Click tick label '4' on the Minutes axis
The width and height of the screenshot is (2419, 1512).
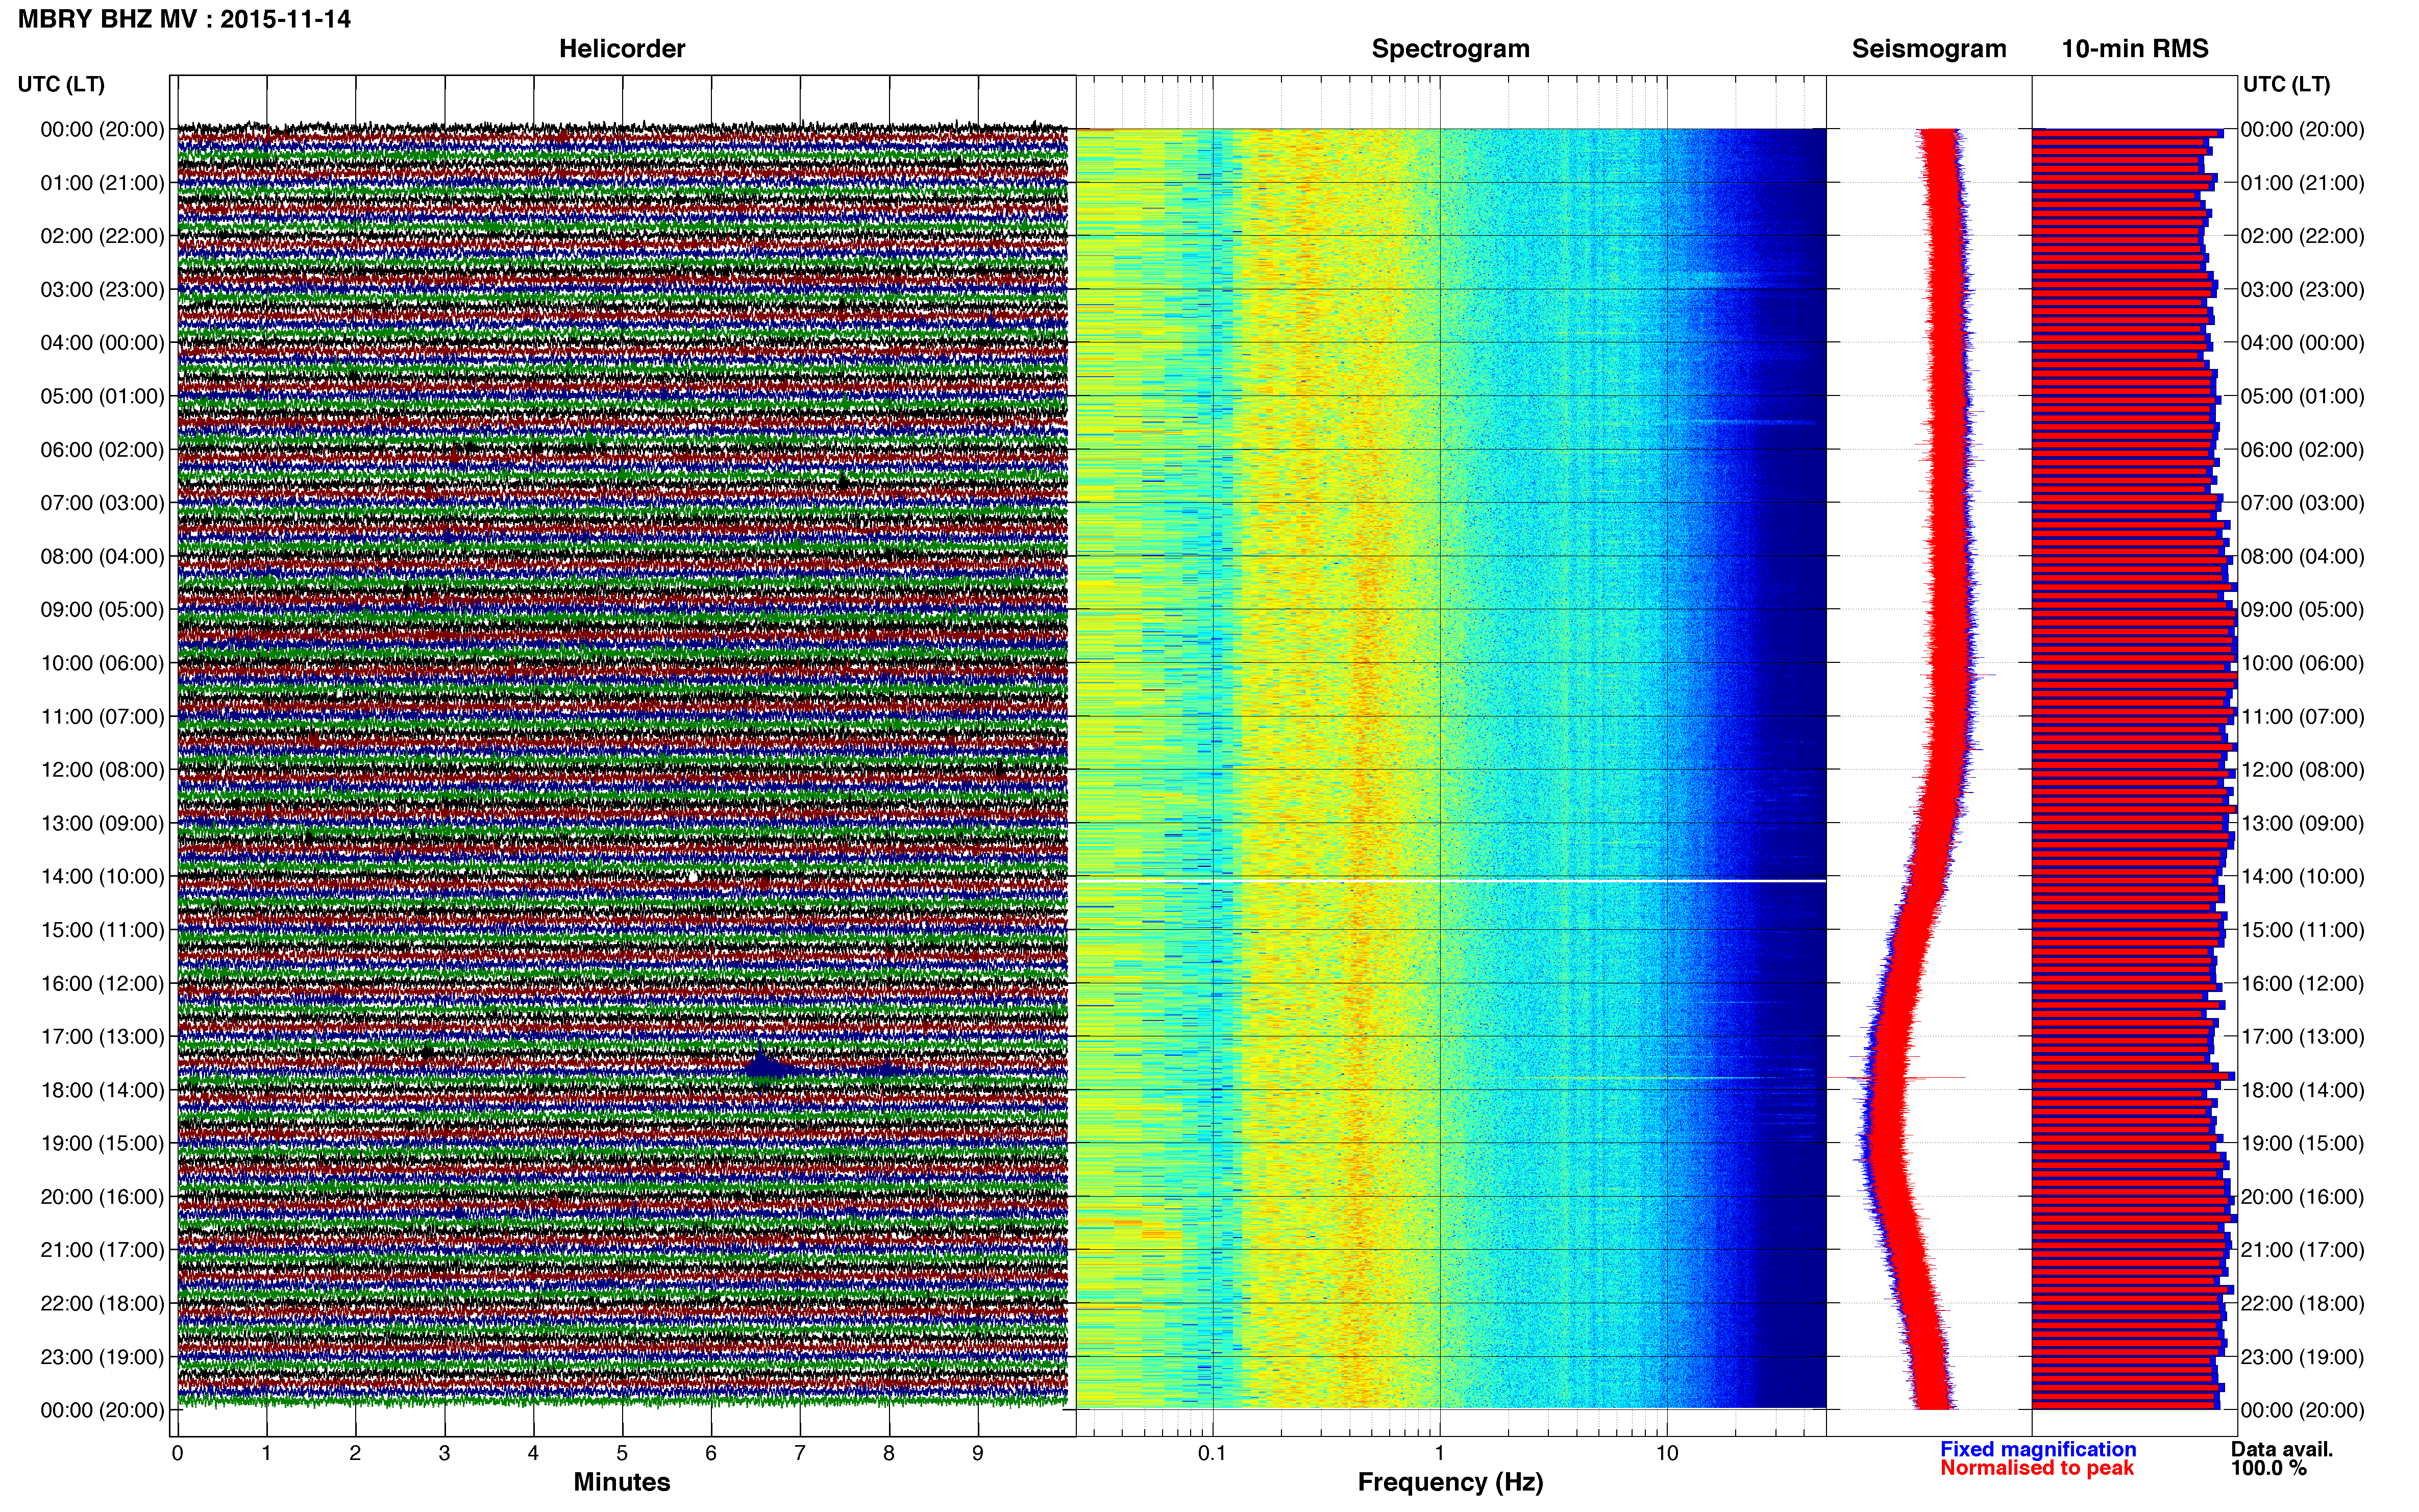533,1454
